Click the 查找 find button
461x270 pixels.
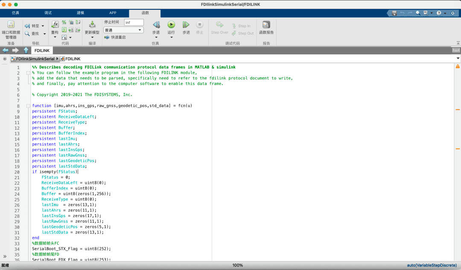35,34
